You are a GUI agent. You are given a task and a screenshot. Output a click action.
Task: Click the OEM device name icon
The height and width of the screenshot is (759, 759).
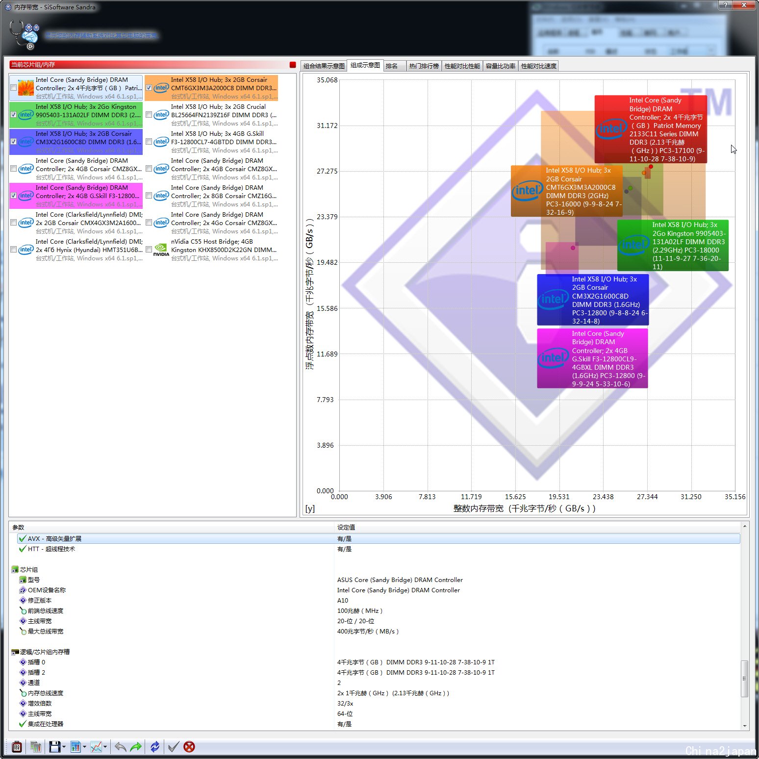click(x=23, y=590)
